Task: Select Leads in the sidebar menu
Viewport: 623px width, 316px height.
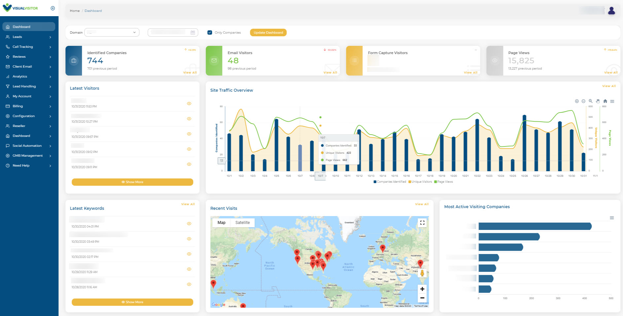Action: (17, 37)
